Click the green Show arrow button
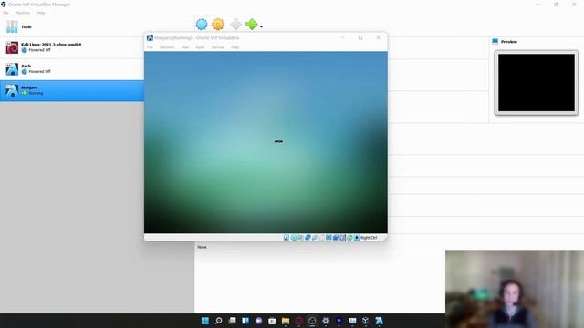Image resolution: width=584 pixels, height=328 pixels. [x=252, y=25]
